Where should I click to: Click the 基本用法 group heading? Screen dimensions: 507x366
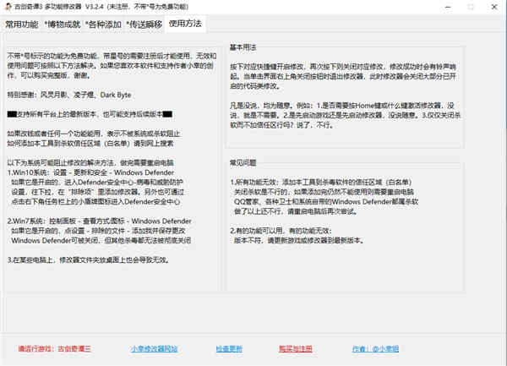point(243,47)
